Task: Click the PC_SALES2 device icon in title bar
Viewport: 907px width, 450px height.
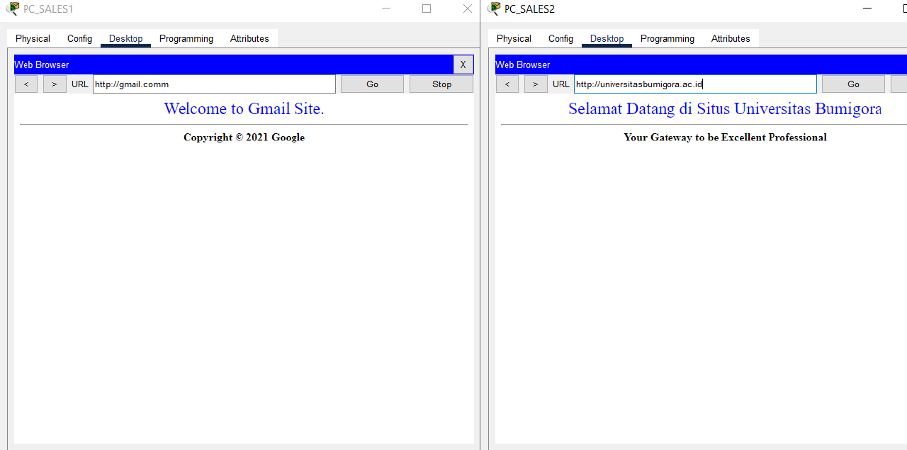Action: [x=494, y=9]
